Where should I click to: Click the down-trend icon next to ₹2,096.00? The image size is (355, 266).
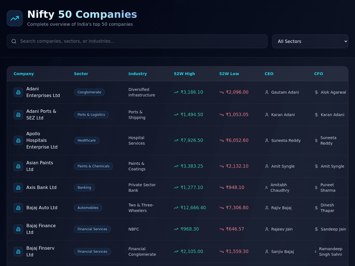tap(222, 92)
